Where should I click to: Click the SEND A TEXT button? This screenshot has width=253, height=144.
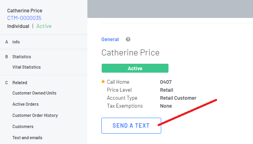131,126
